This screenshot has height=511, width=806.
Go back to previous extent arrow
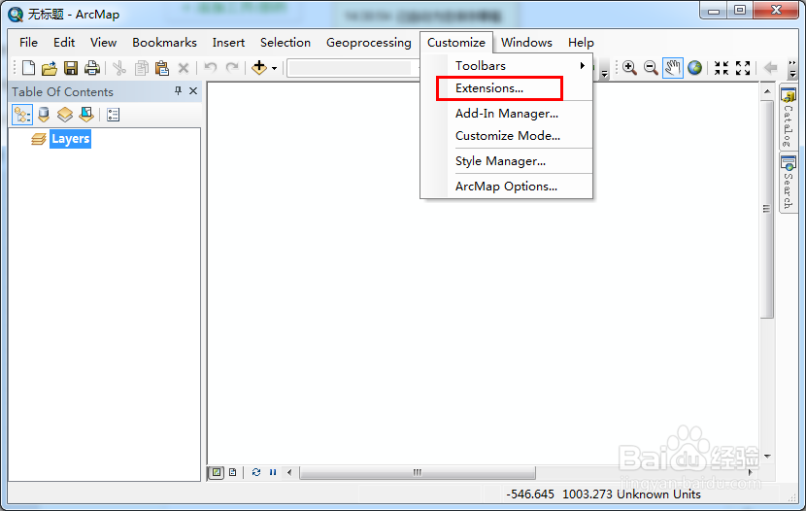770,68
